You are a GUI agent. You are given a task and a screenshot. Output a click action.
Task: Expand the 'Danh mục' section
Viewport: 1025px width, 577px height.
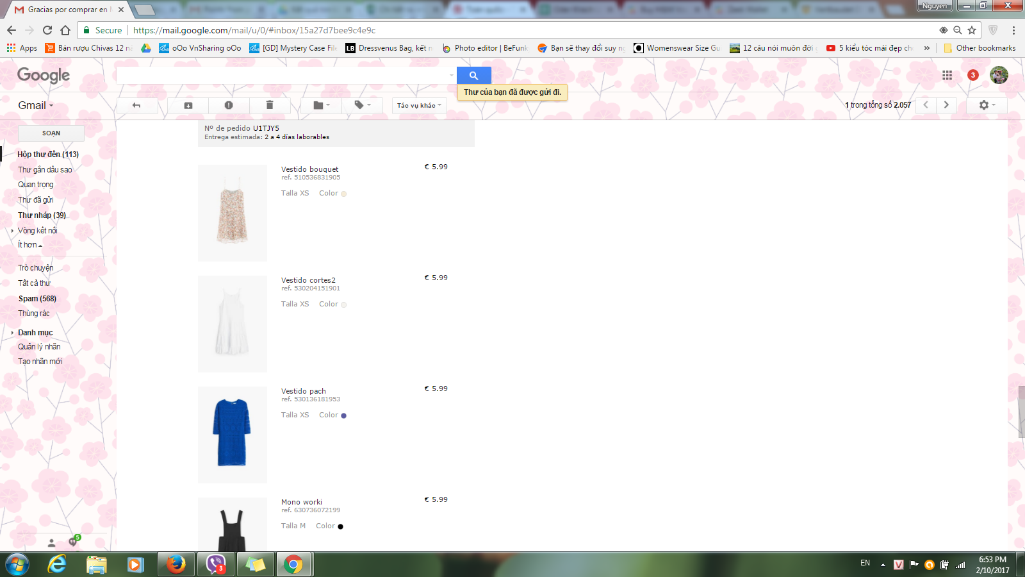click(35, 333)
